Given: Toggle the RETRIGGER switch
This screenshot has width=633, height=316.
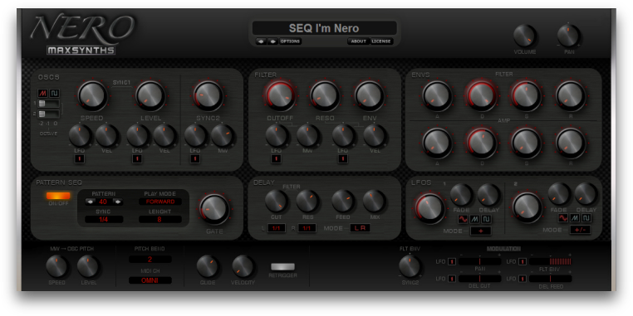Looking at the screenshot, I should [282, 267].
